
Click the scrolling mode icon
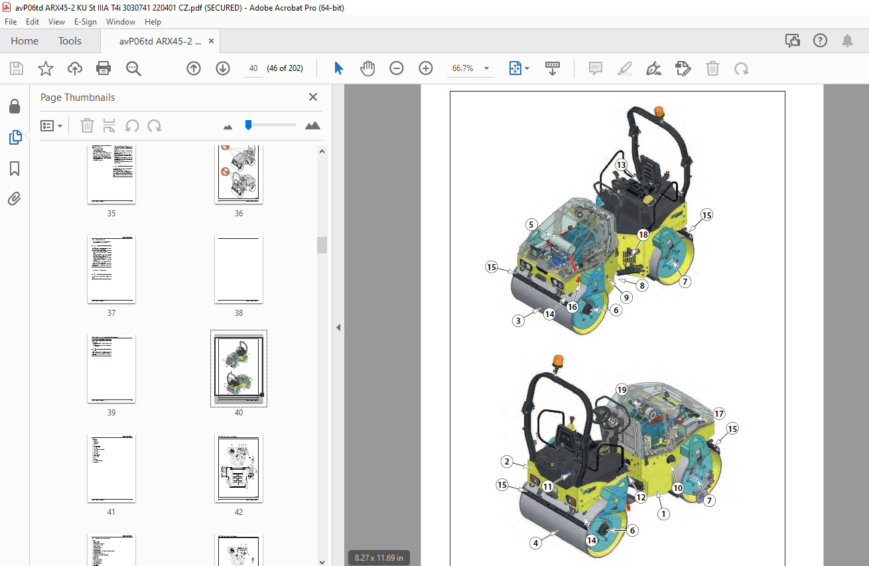[553, 68]
